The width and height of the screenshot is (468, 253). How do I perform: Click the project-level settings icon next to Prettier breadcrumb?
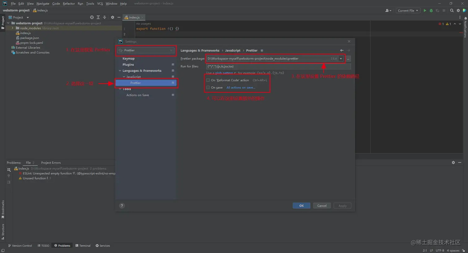[262, 50]
